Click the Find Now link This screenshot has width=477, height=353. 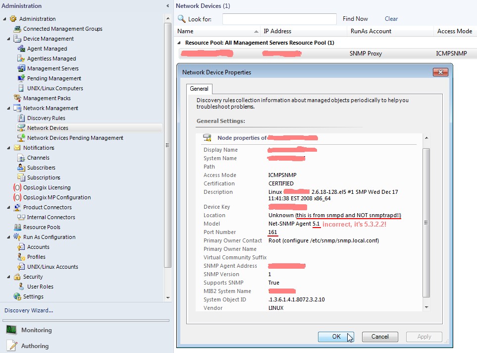coord(355,19)
